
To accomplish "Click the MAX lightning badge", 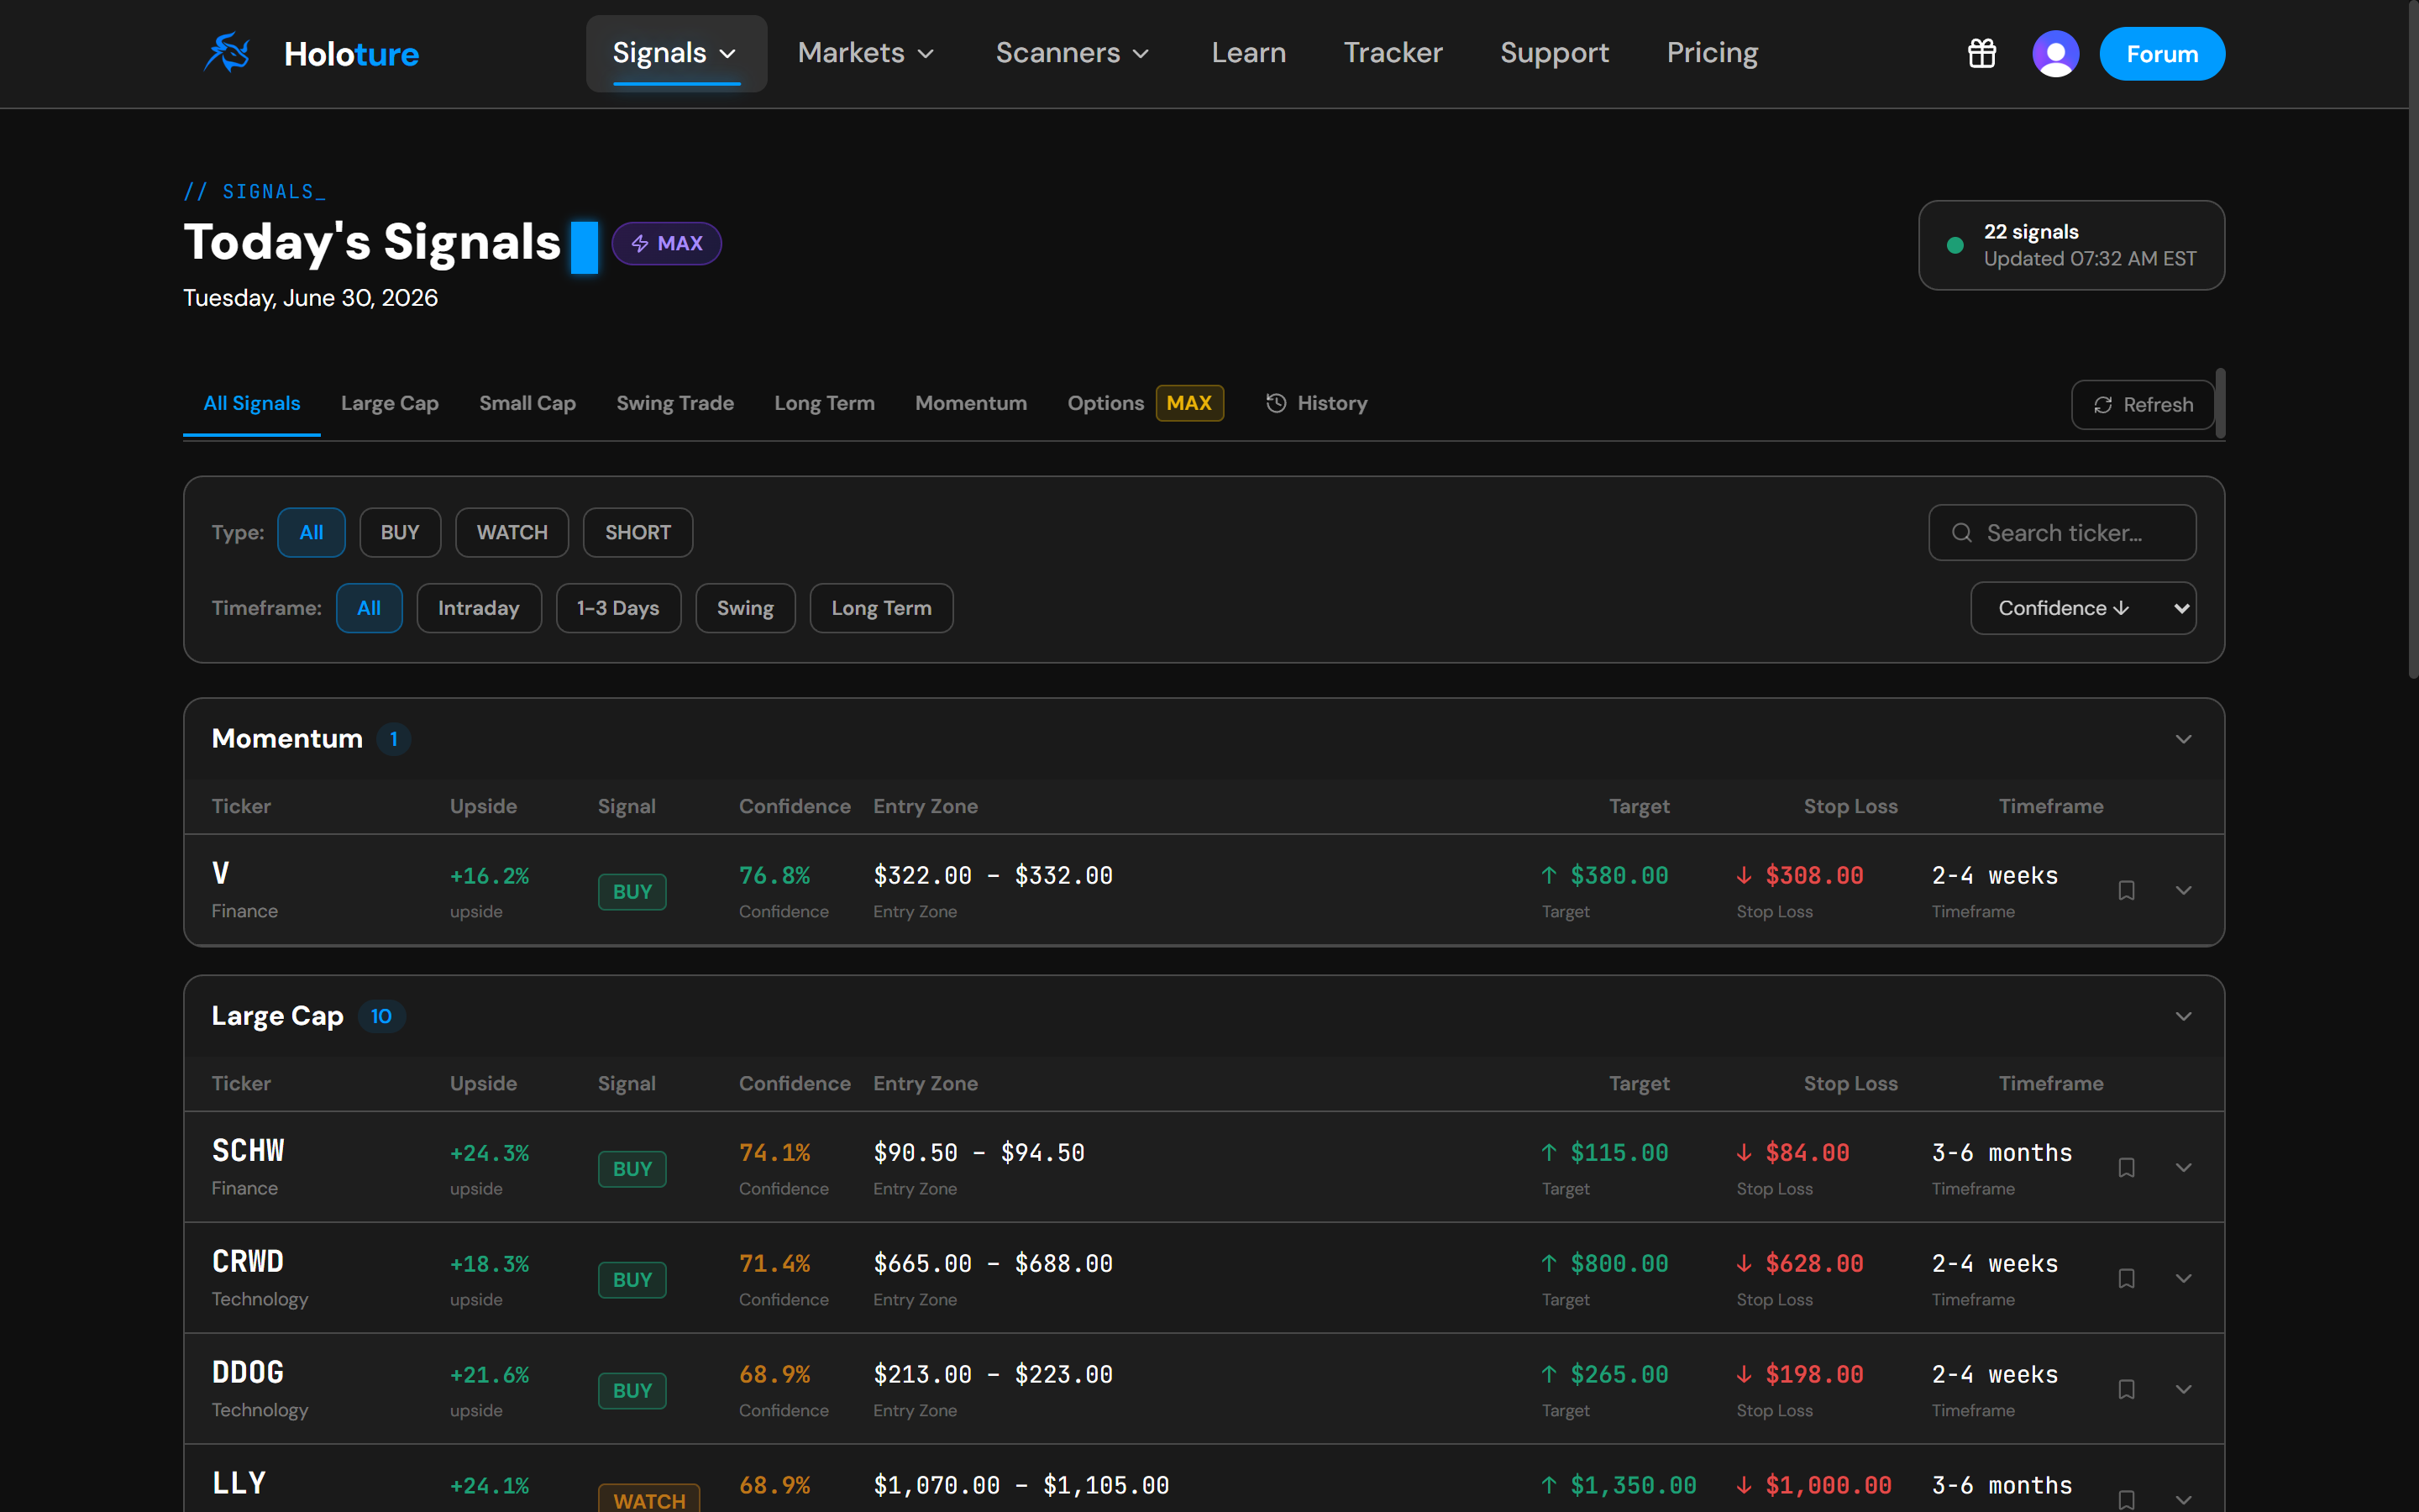I will click(667, 243).
